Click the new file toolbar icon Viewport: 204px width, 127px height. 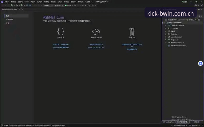pyautogui.click(x=17, y=6)
